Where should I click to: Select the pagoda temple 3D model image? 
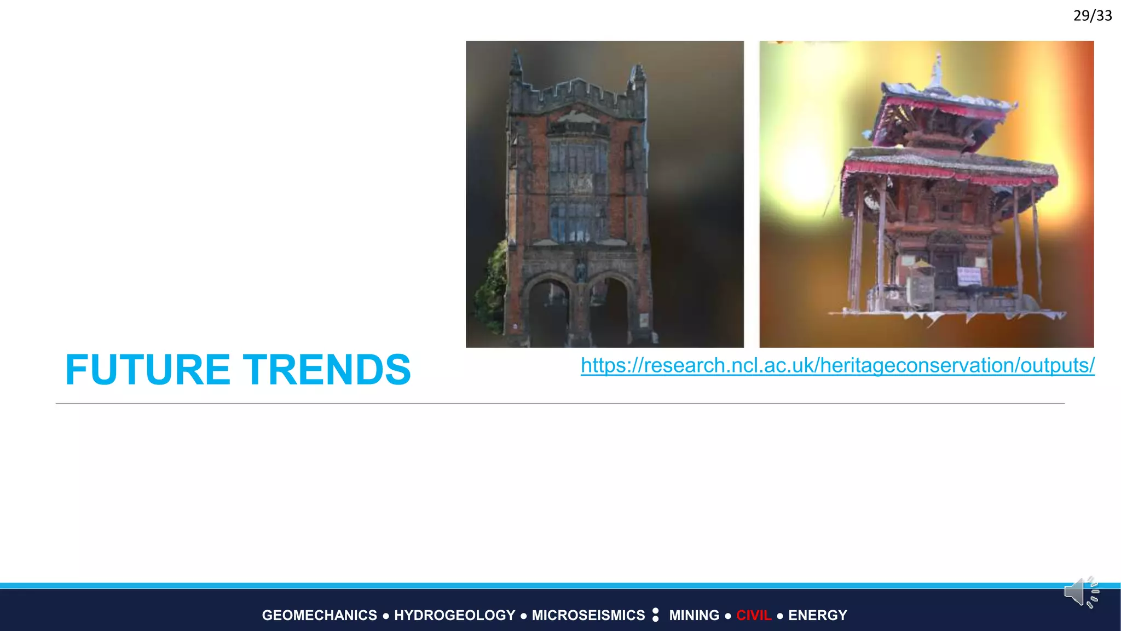click(926, 194)
